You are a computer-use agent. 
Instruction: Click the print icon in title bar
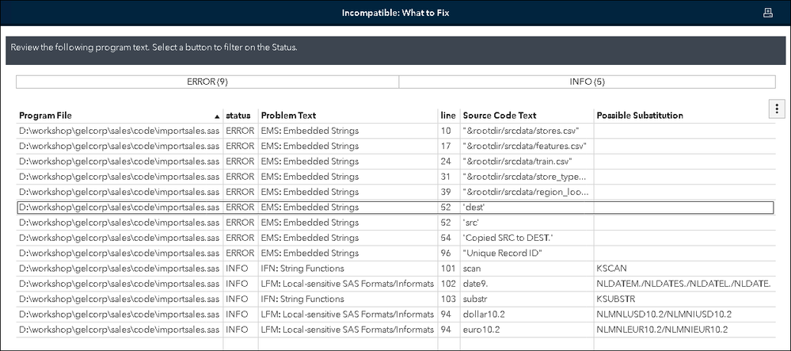pos(767,13)
